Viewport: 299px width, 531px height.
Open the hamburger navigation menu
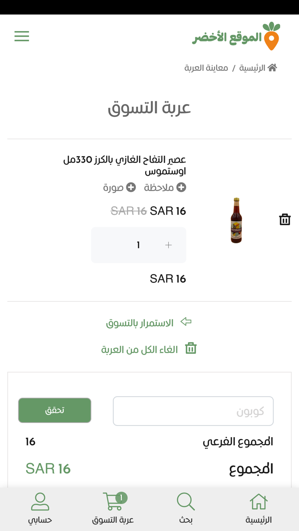coord(21,36)
